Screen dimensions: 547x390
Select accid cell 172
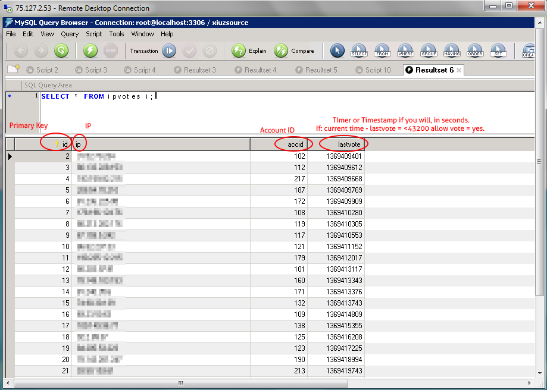click(x=279, y=202)
